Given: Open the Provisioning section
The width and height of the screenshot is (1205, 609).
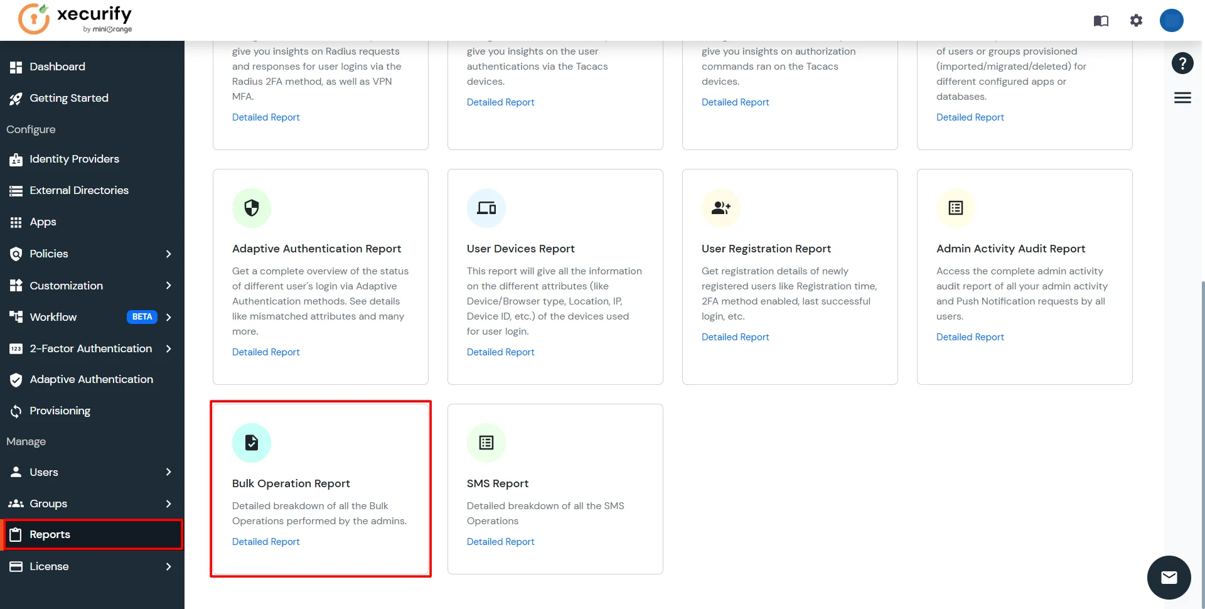Looking at the screenshot, I should coord(60,411).
